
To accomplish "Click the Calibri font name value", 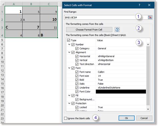I will [x=101, y=72].
